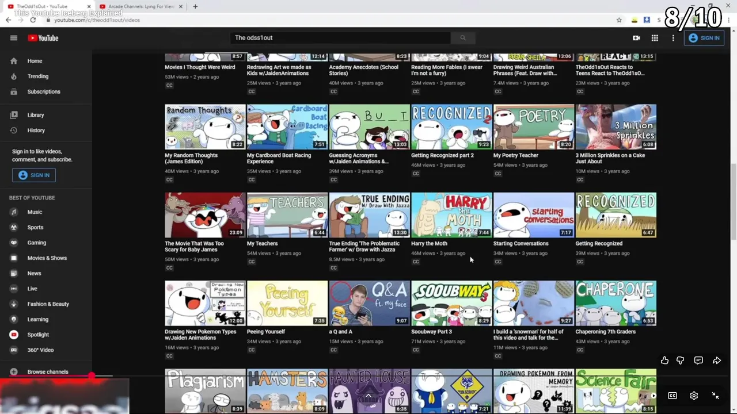The image size is (737, 414).
Task: Open Starting Conversations video thumbnail
Action: (x=534, y=215)
